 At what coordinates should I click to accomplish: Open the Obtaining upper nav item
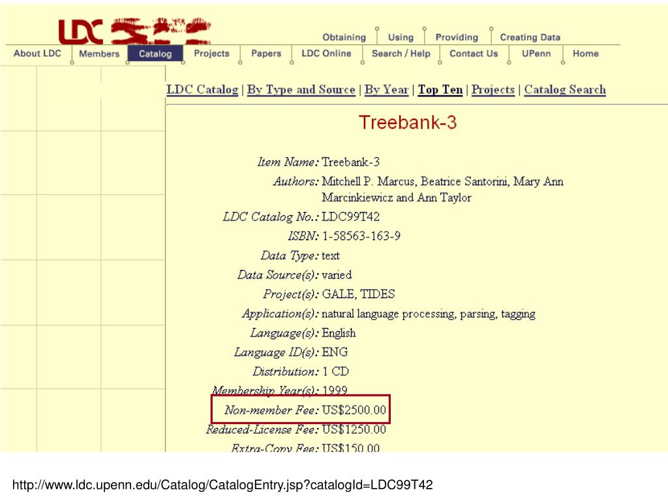point(344,37)
